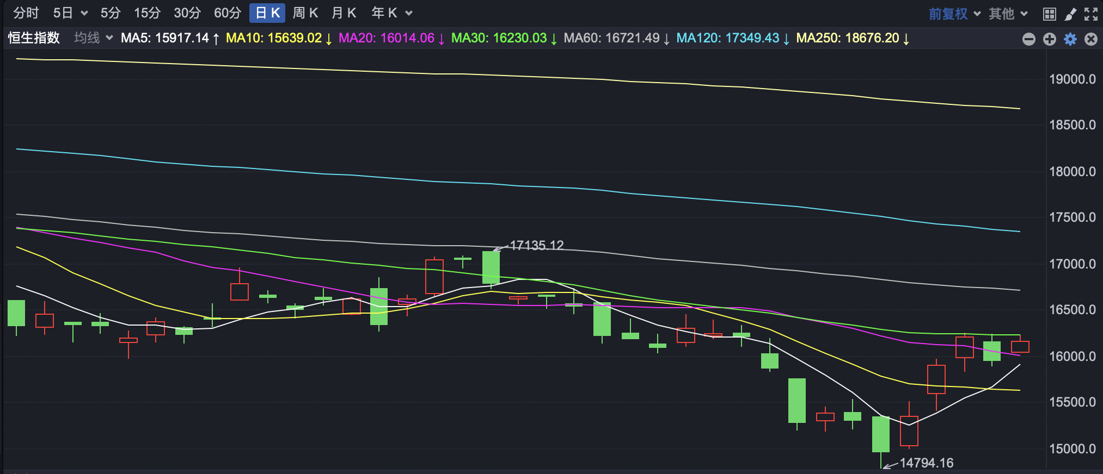Close the moving average indicator bar
This screenshot has width=1103, height=474.
[1091, 39]
